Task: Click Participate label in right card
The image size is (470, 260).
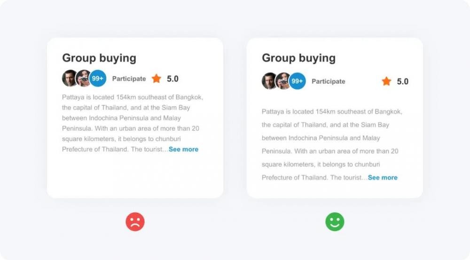Action: click(328, 81)
